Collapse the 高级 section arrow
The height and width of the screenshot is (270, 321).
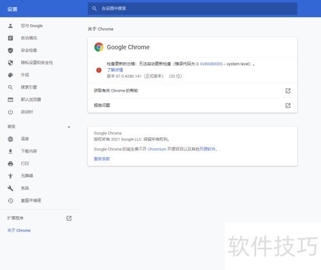(x=69, y=127)
